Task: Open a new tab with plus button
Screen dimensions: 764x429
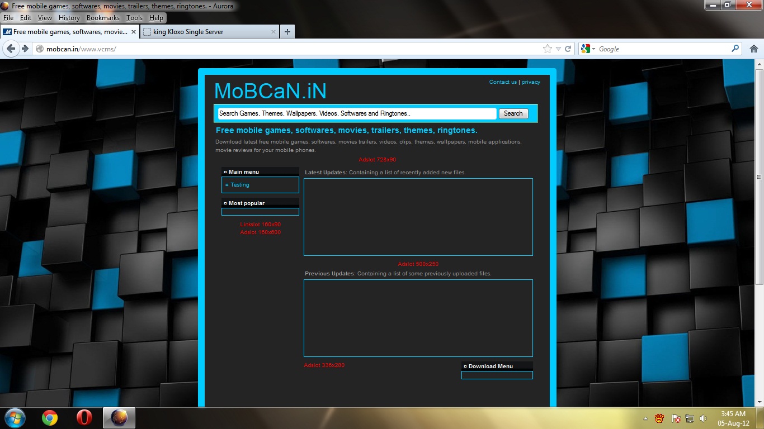Action: 287,32
